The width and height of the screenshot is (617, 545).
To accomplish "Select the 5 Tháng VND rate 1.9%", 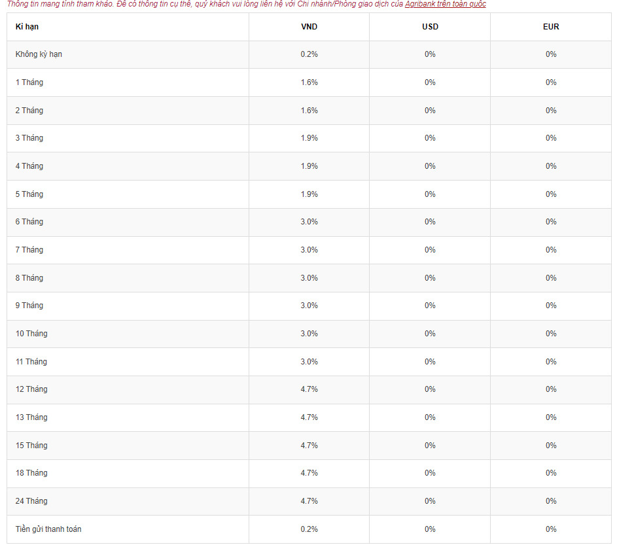I will pyautogui.click(x=309, y=194).
